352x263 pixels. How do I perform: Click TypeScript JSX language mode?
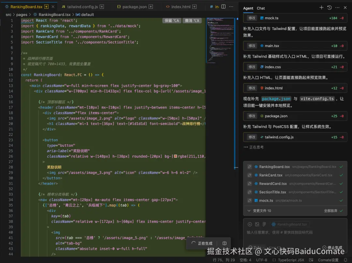pos(291,260)
